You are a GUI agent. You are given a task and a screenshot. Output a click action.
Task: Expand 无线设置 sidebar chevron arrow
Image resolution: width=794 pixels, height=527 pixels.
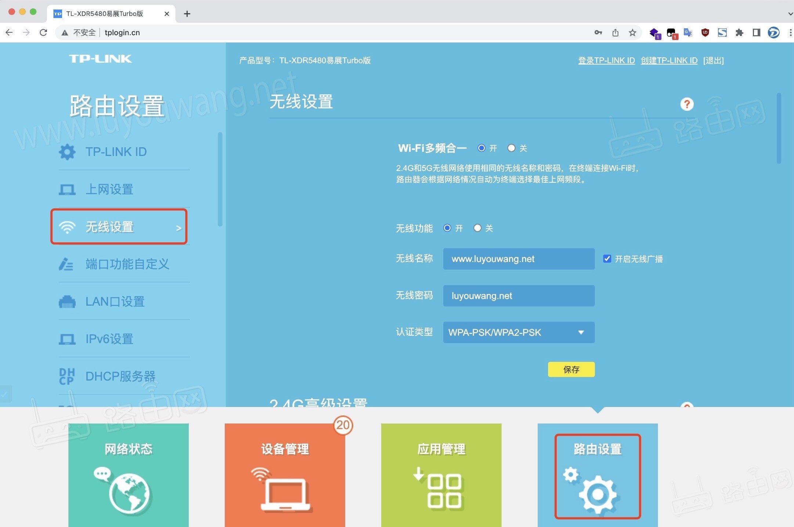click(178, 228)
